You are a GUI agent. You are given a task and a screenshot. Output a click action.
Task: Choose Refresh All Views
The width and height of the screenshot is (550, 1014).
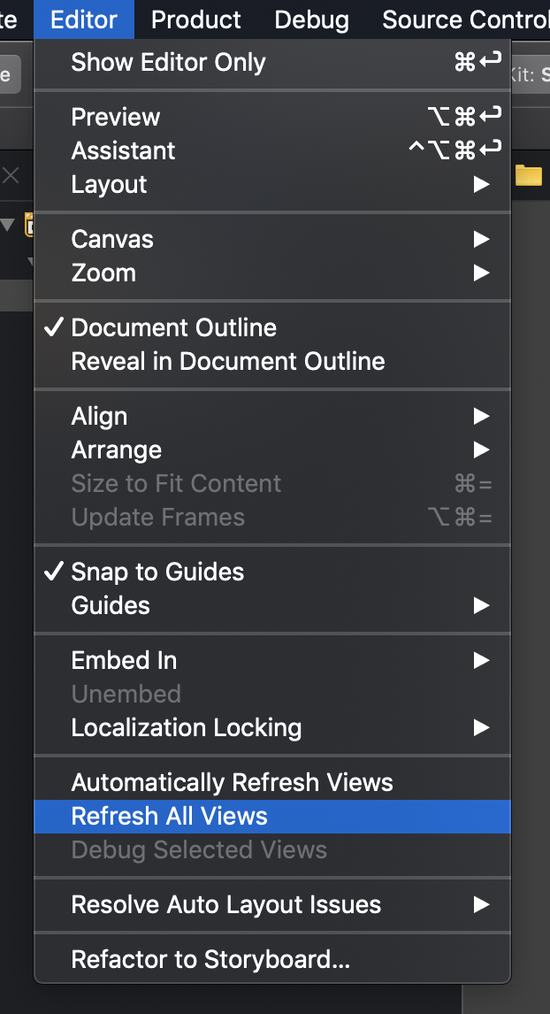tap(272, 816)
